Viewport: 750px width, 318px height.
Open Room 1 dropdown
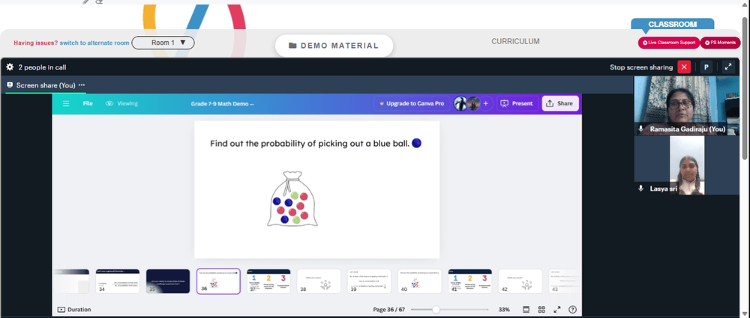point(163,43)
